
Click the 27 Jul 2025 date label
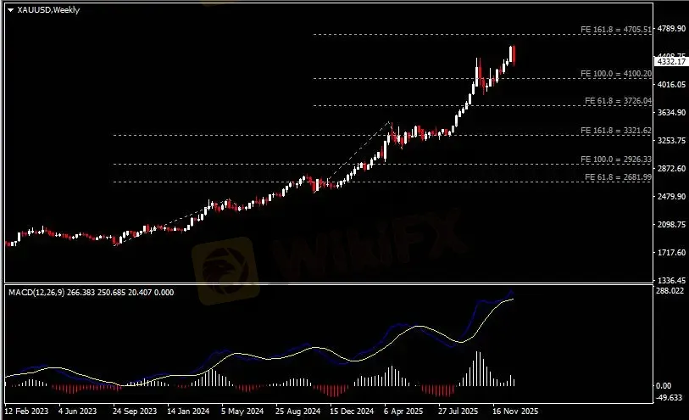coord(458,412)
